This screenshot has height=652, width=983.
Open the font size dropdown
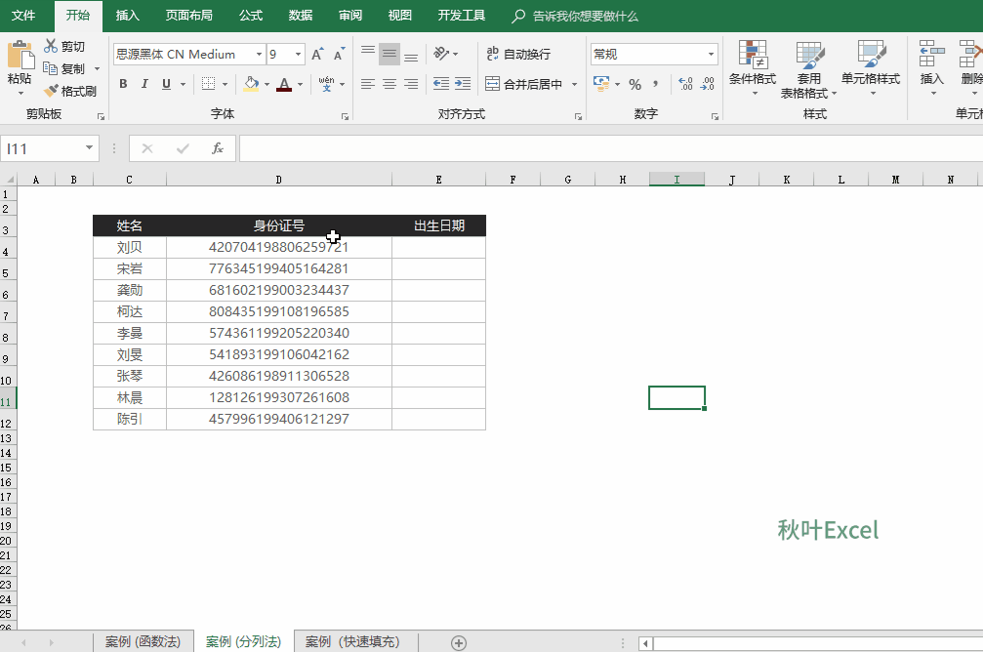299,55
